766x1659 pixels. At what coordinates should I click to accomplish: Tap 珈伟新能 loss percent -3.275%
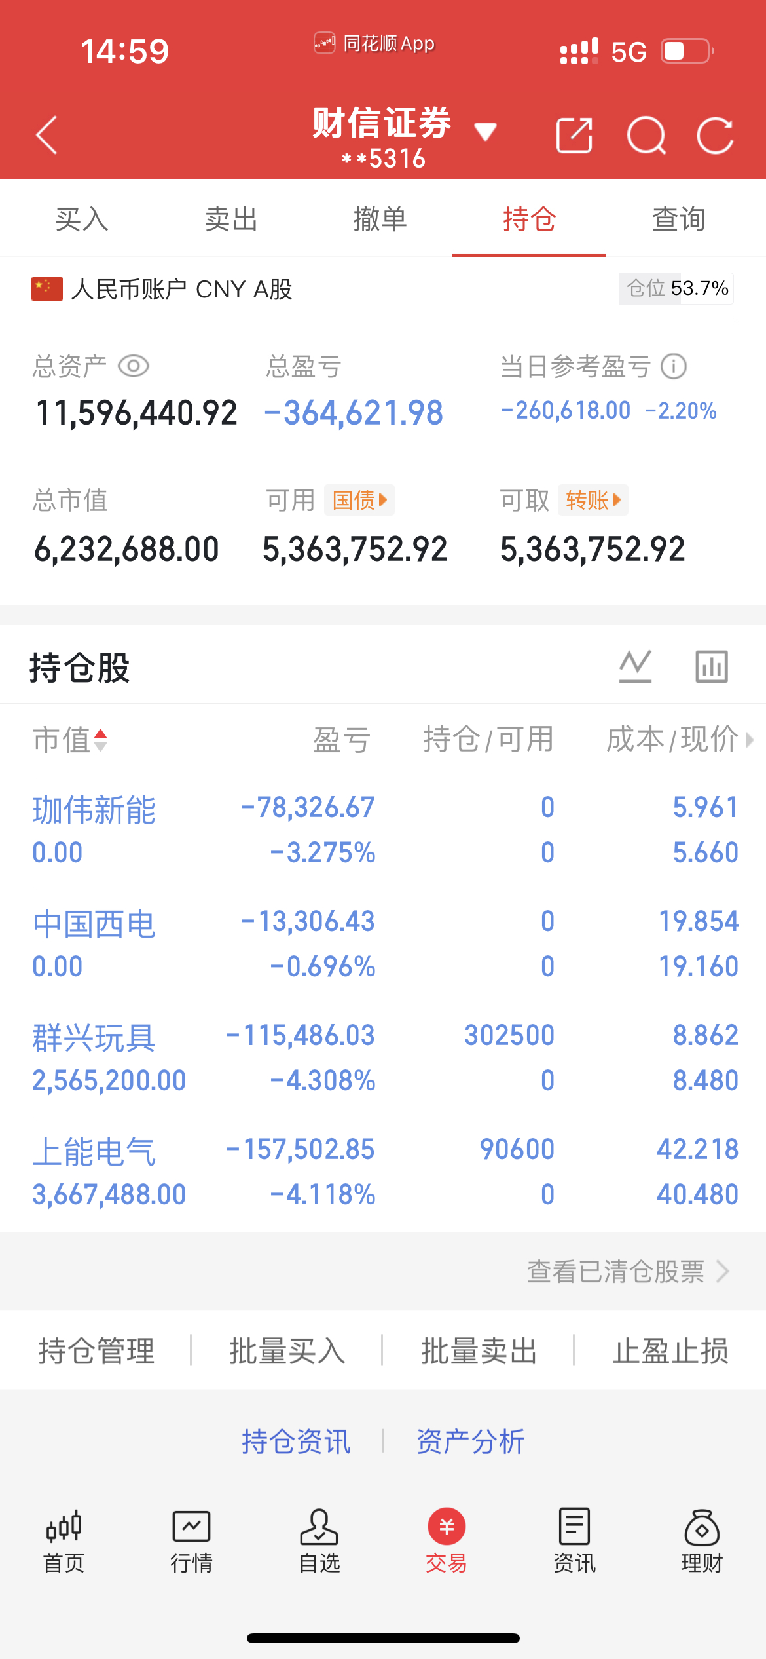tap(323, 852)
